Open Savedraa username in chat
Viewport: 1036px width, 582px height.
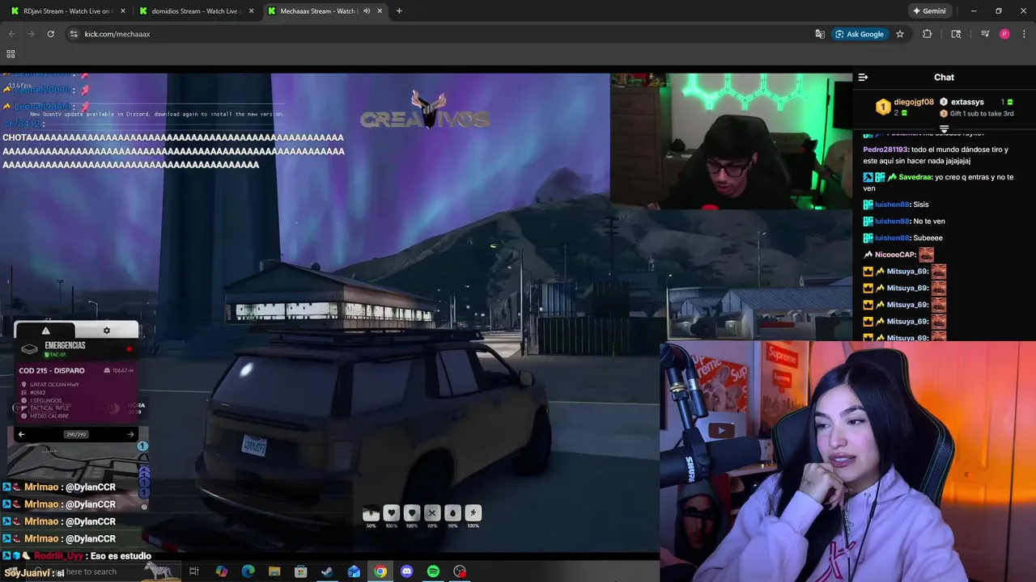click(915, 177)
